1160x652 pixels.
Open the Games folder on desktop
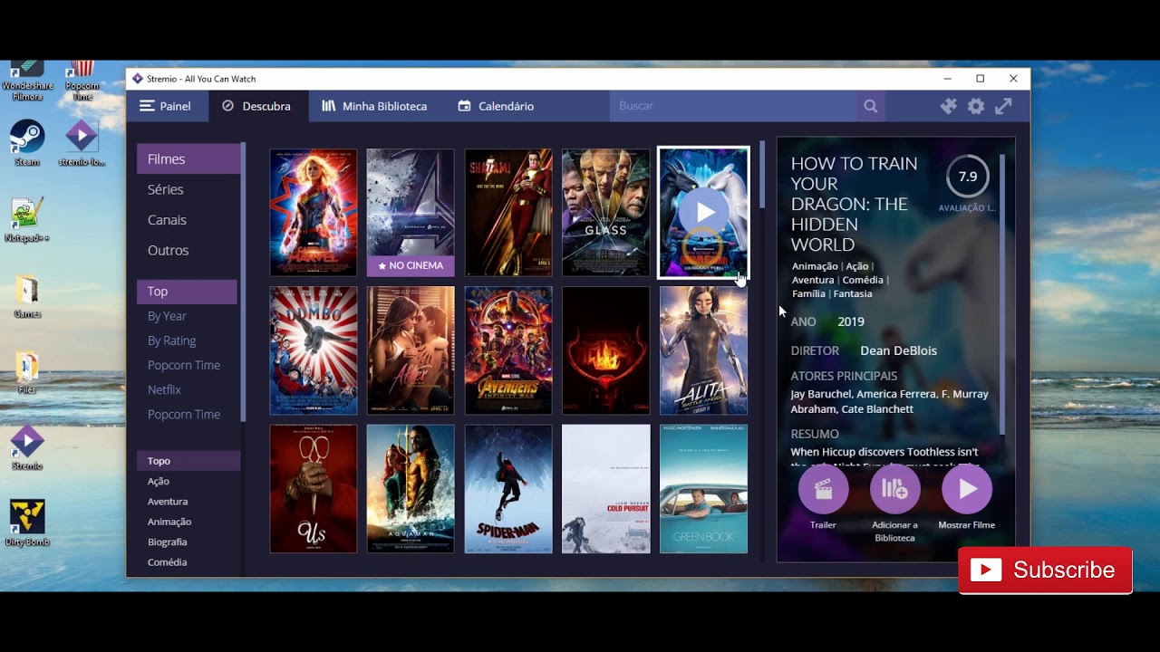[27, 297]
